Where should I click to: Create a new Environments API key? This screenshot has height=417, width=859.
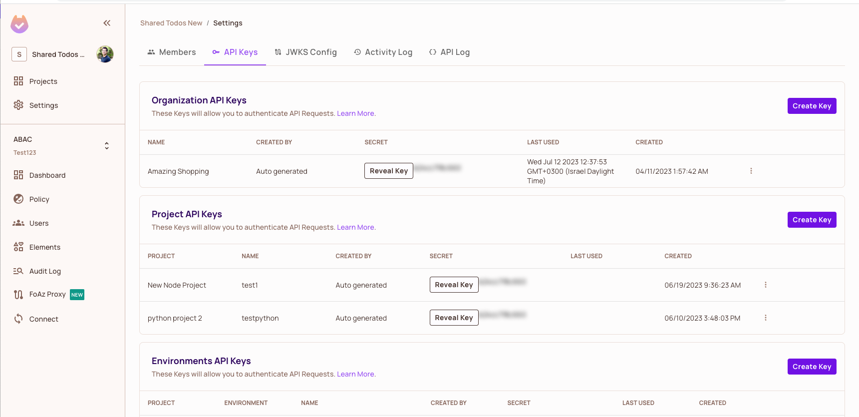pos(812,367)
